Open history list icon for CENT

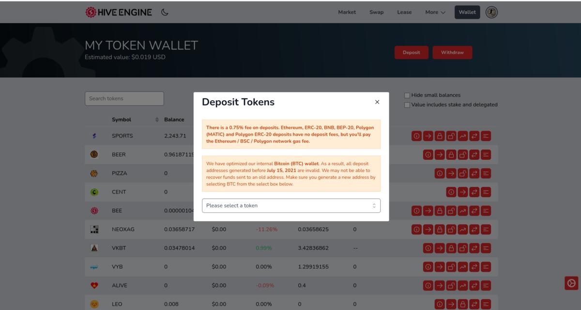486,192
